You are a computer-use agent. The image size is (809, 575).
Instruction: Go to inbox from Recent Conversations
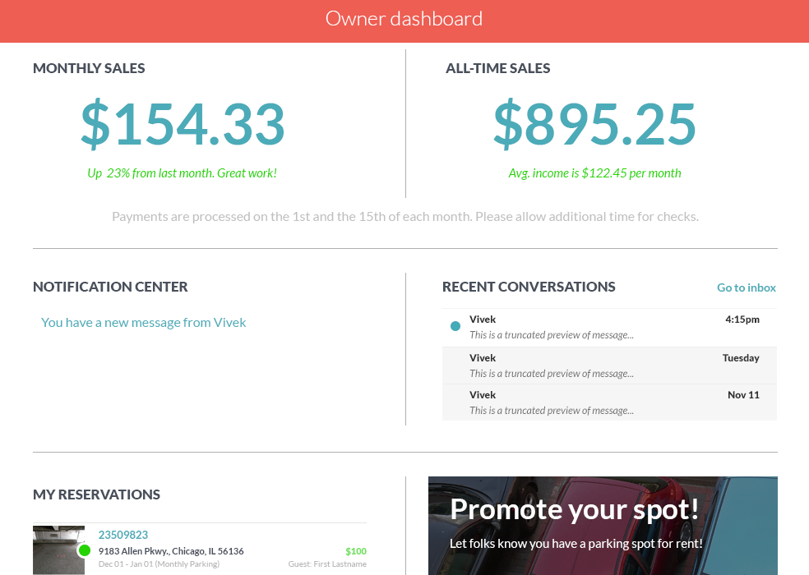[746, 287]
